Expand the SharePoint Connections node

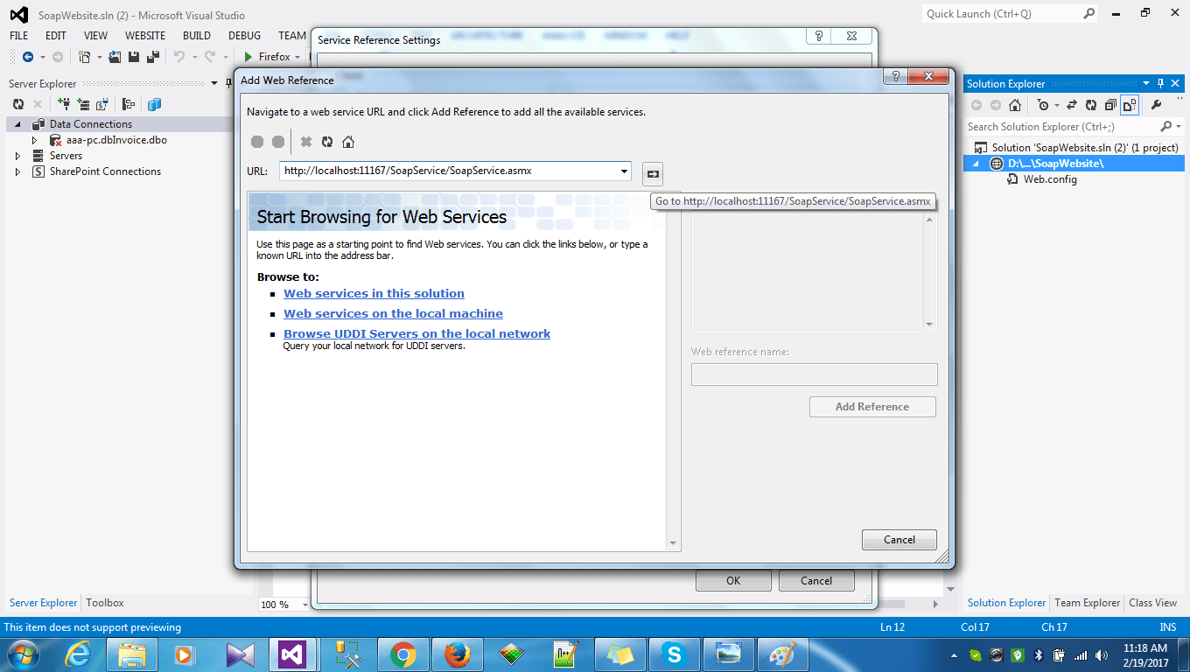(17, 171)
